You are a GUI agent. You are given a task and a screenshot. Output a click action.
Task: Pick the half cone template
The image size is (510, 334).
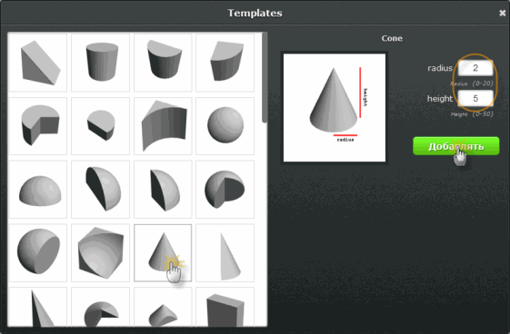[x=225, y=253]
